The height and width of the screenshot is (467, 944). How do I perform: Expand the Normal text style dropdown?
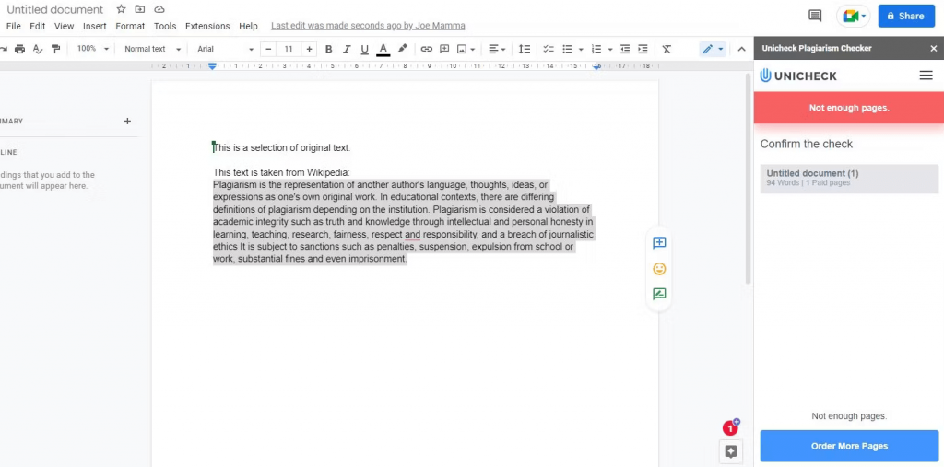pyautogui.click(x=150, y=49)
